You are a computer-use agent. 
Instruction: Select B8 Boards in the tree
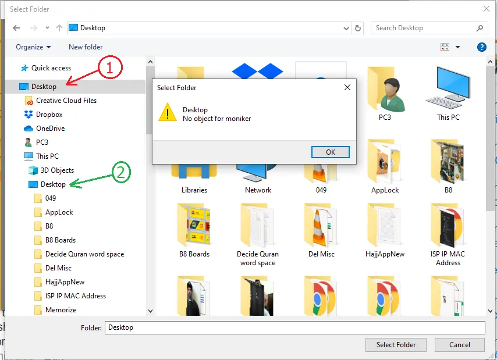tap(55, 240)
